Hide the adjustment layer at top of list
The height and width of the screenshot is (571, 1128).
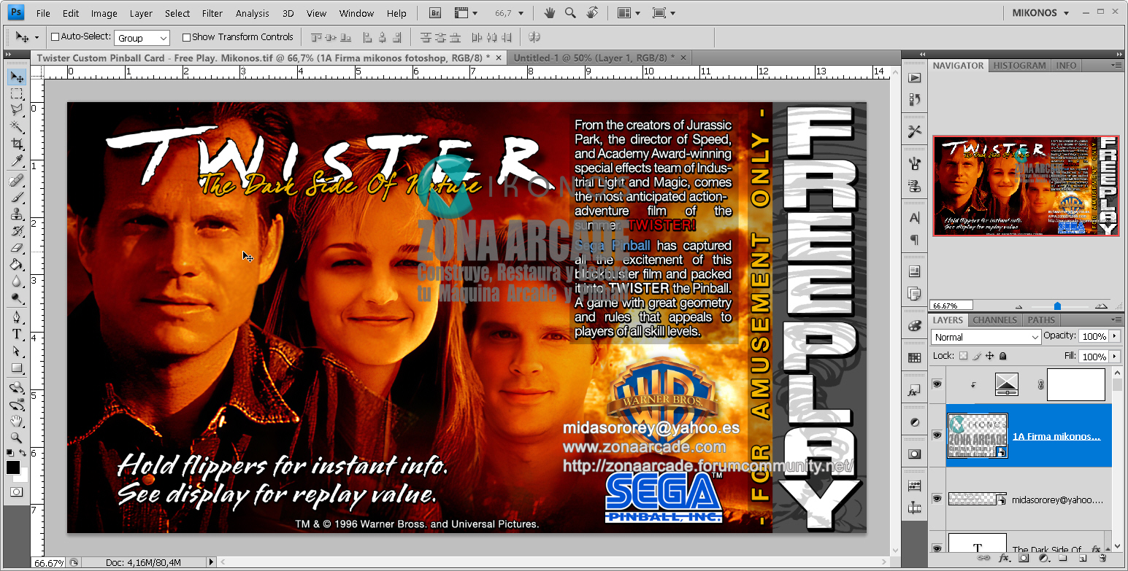point(937,383)
